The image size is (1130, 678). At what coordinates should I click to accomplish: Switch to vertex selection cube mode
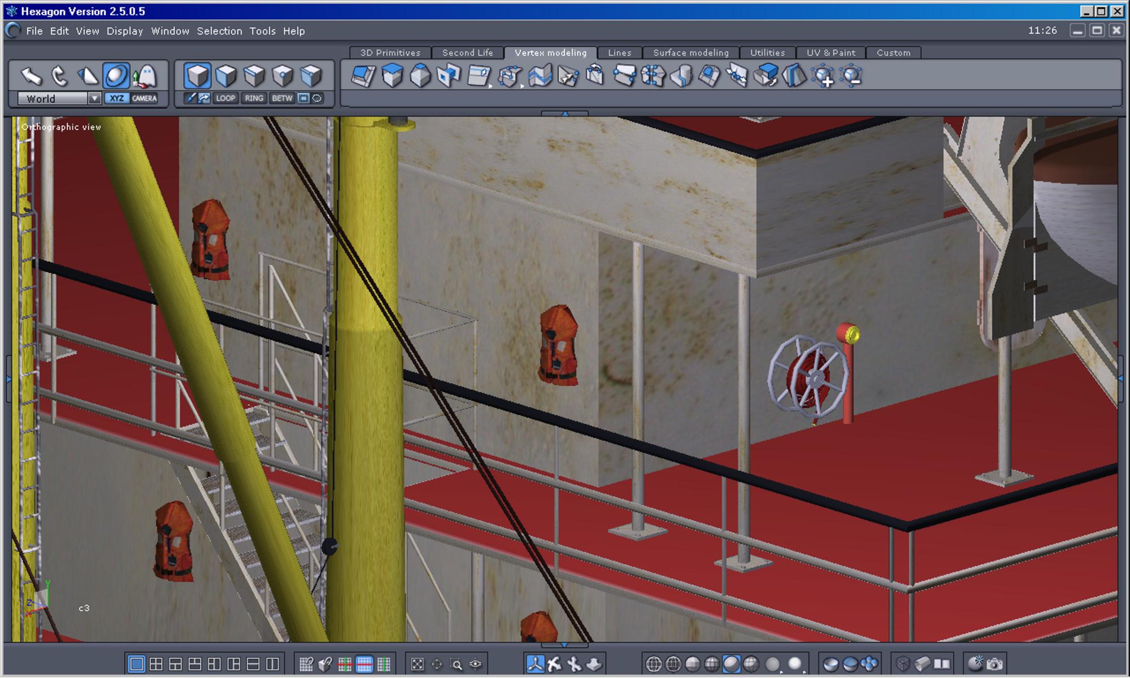pos(282,75)
